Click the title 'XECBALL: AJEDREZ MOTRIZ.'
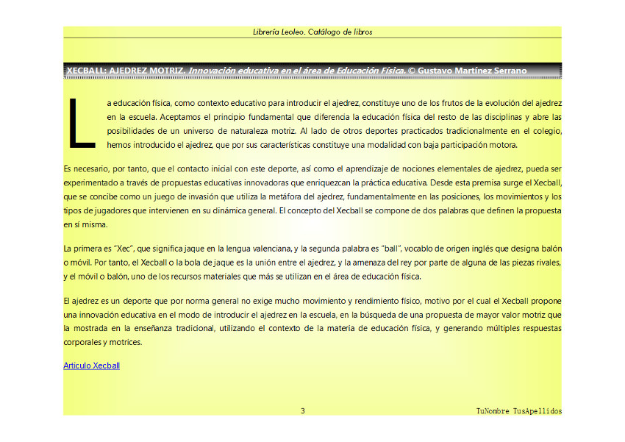 click(126, 71)
